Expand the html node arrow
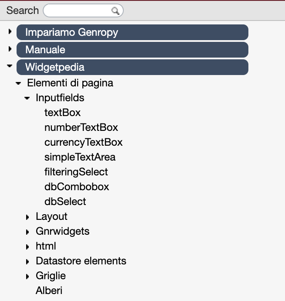285x301 pixels. click(x=27, y=246)
